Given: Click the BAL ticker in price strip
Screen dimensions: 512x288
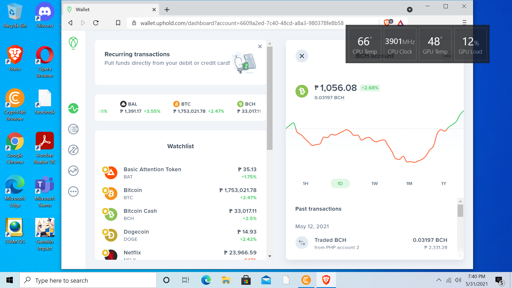Looking at the screenshot, I should pyautogui.click(x=140, y=107).
